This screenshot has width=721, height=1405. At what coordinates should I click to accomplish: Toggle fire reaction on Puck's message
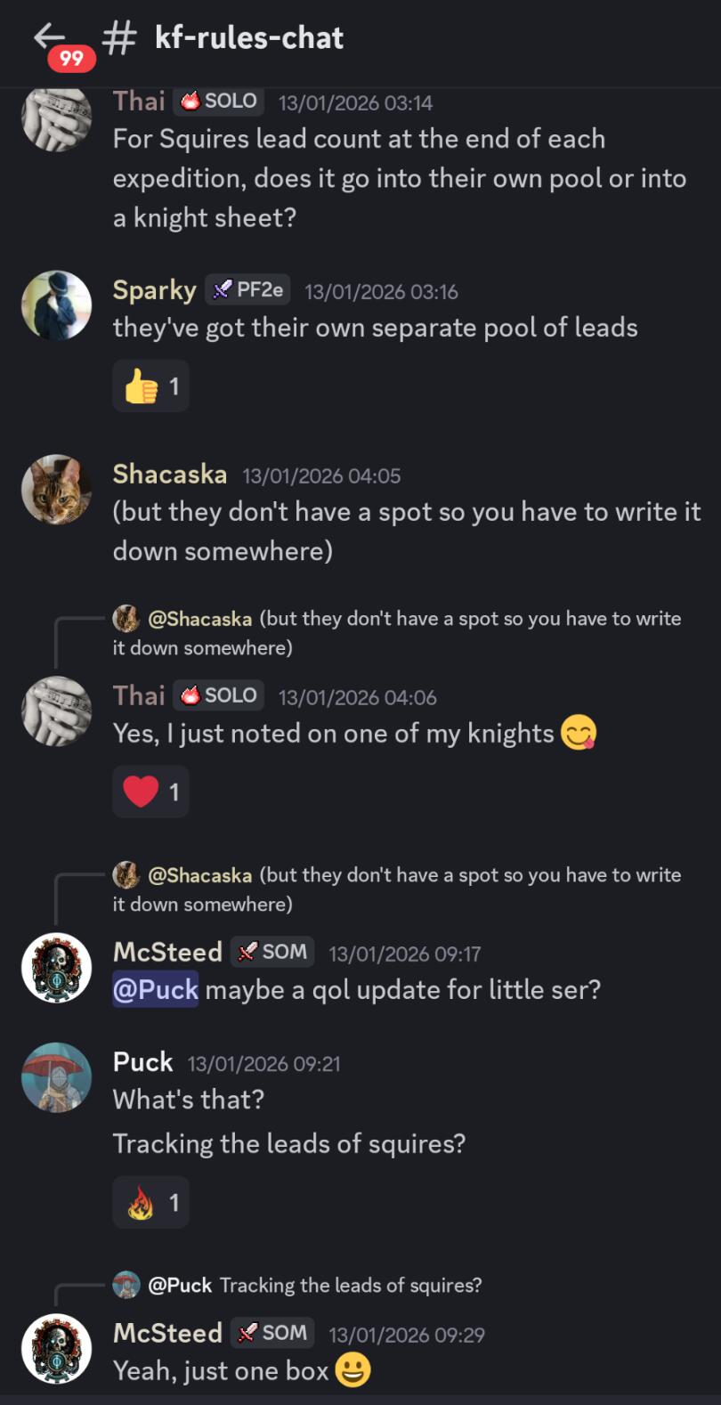coord(150,1203)
